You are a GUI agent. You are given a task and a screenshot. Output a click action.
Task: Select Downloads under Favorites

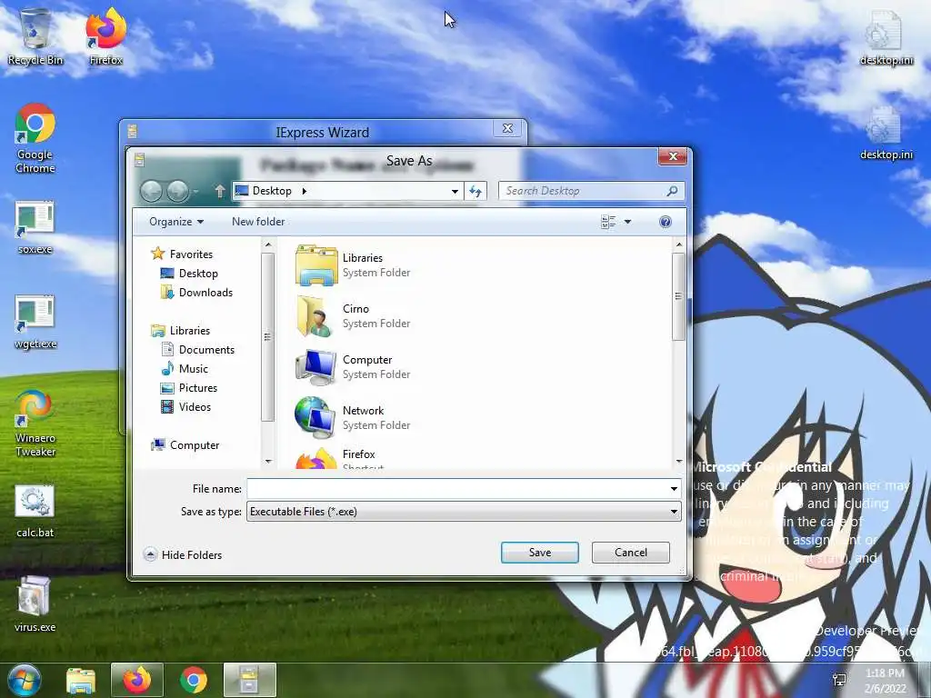[196, 292]
